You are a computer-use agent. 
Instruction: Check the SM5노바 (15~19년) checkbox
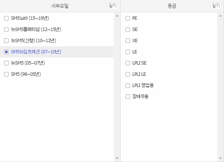pyautogui.click(x=6, y=18)
